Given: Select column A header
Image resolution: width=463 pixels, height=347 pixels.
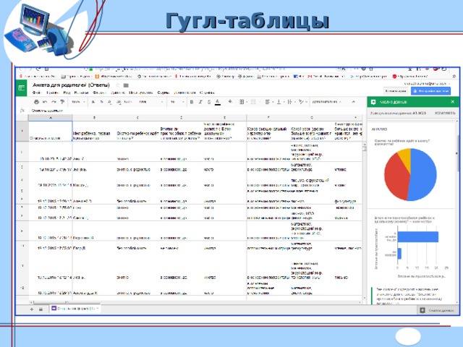Looking at the screenshot, I should coord(50,118).
